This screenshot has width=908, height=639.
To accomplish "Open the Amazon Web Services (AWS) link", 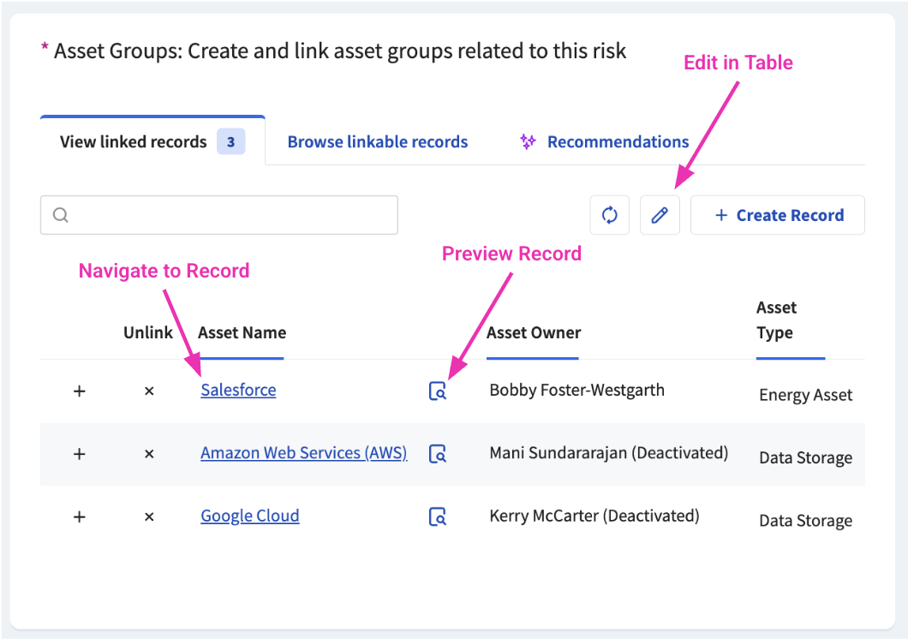I will pyautogui.click(x=303, y=452).
